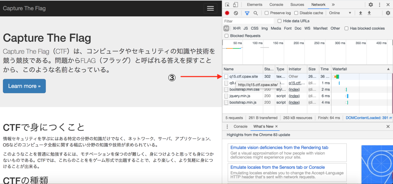Open the Online throttling dropdown
The image size is (393, 184).
[340, 13]
